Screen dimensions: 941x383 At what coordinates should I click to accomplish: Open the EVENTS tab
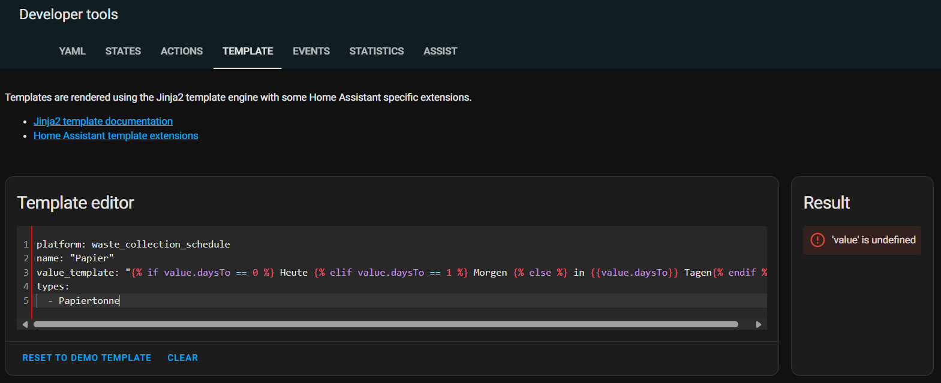click(x=311, y=52)
